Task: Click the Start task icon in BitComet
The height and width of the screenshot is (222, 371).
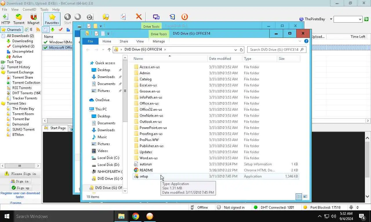Action: point(68,19)
